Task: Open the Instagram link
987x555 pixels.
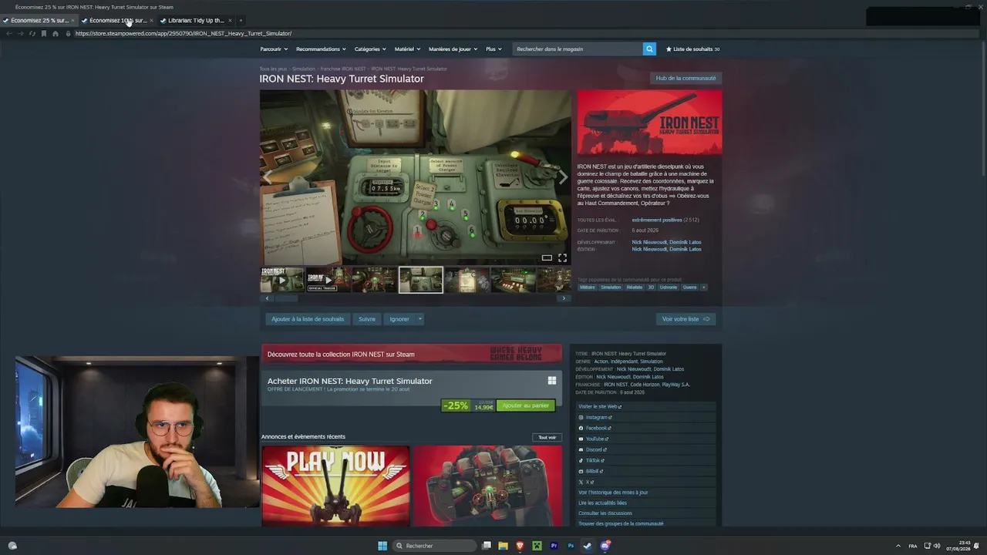Action: tap(595, 417)
